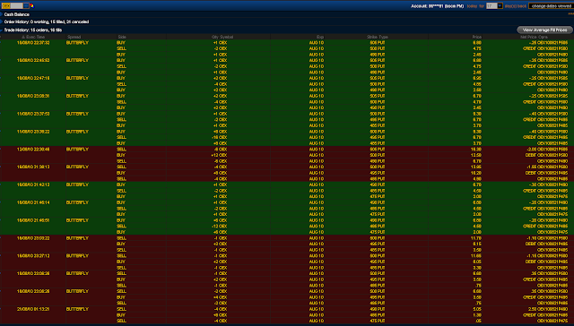Expand the row marker for 22:30:46 trade
Screen dimensions: 574x326
click(x=1, y=150)
